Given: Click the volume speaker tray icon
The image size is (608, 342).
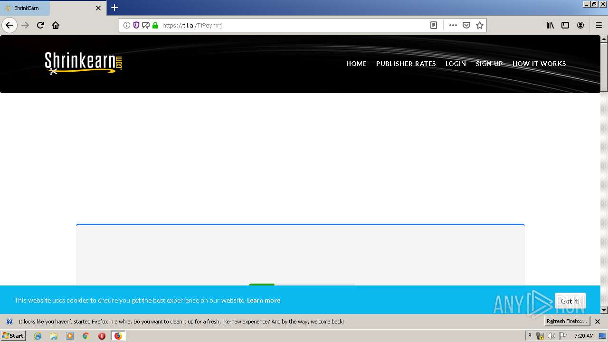Looking at the screenshot, I should [x=551, y=336].
